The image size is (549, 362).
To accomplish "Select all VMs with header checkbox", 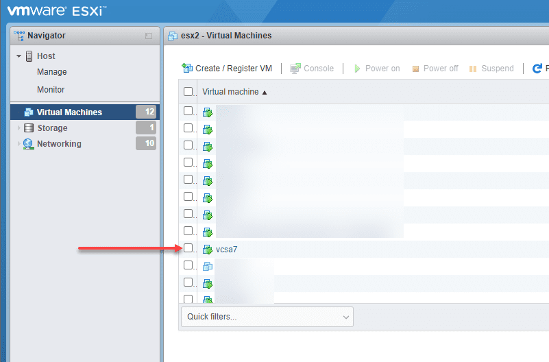I will pyautogui.click(x=188, y=91).
